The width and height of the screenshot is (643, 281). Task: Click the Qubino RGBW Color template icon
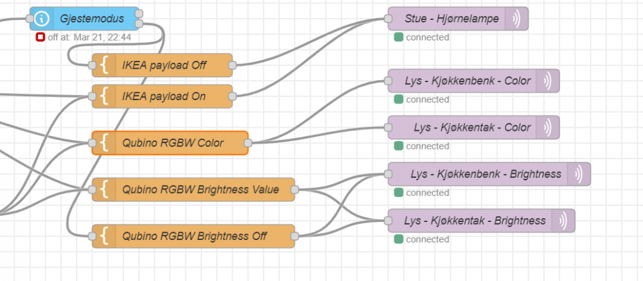[104, 143]
